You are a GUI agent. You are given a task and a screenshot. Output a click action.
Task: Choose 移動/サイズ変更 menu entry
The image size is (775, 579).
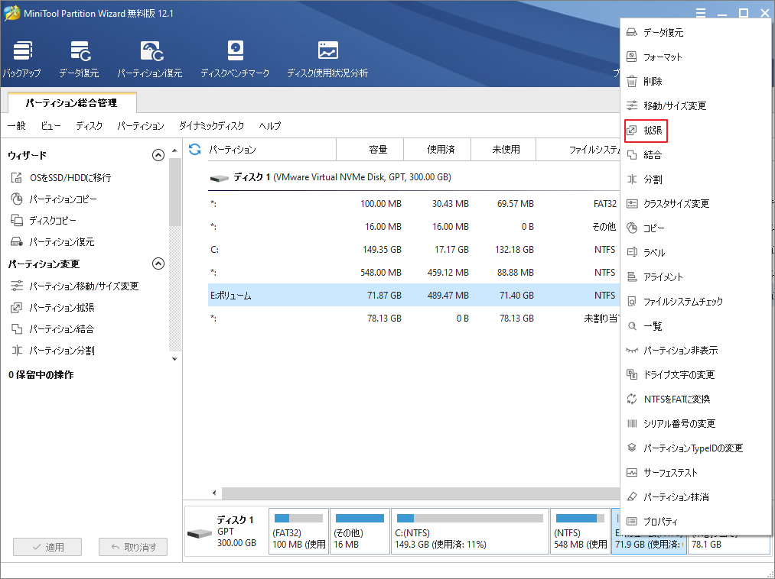695,105
